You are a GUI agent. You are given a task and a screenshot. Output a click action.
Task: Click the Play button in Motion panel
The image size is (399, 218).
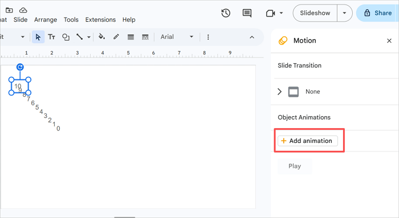(295, 166)
